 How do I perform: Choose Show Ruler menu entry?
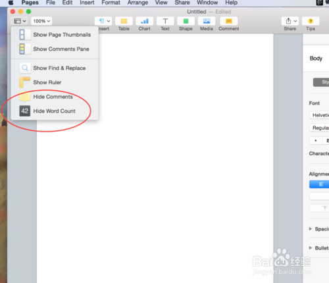click(x=55, y=82)
